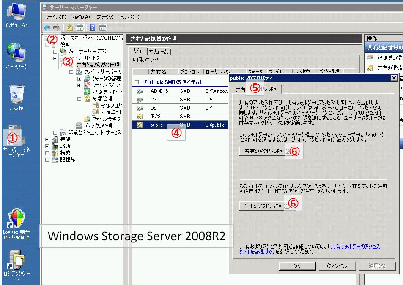
Task: Open the 操作(A) menu
Action: (82, 17)
